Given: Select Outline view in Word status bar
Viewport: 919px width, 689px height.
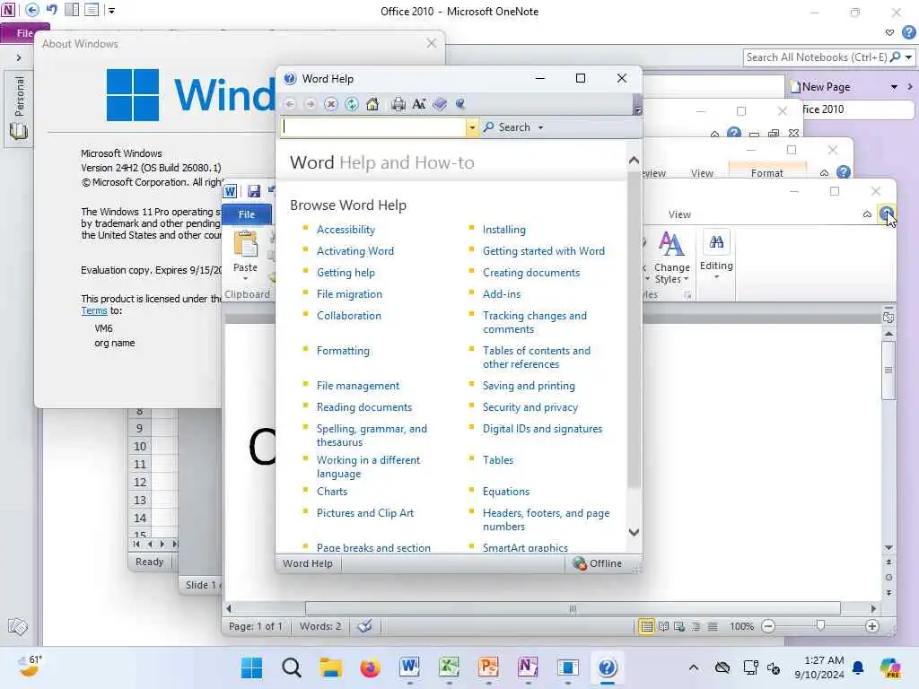Looking at the screenshot, I should tap(696, 626).
